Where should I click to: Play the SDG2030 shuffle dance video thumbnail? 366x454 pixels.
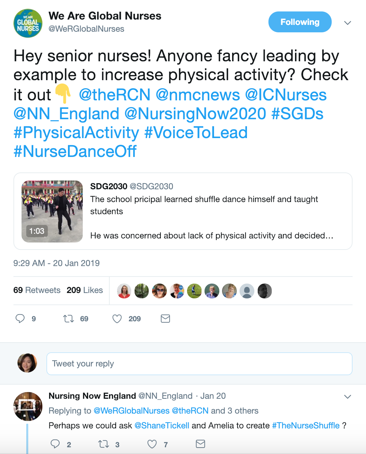coord(52,212)
